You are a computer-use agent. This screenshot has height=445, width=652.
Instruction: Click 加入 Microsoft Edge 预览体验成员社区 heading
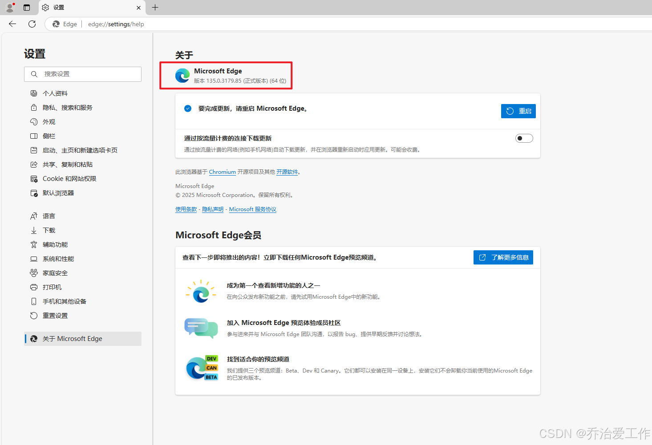(284, 323)
